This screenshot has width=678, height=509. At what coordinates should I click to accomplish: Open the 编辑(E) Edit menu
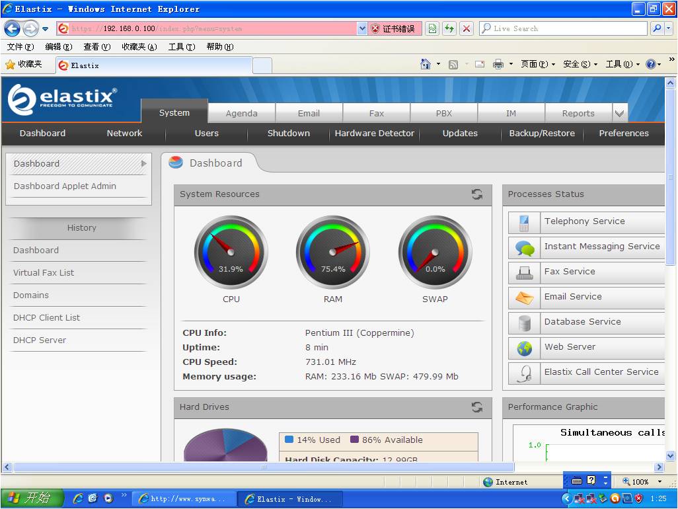[x=59, y=47]
